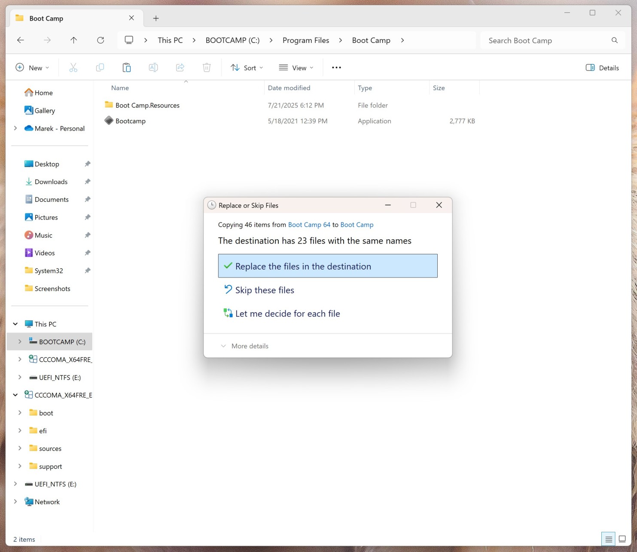637x552 pixels.
Task: Open the Boot Camp 64 source link
Action: [309, 225]
